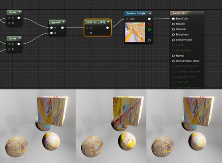Click the Subtract node's A input pin

coord(87,28)
